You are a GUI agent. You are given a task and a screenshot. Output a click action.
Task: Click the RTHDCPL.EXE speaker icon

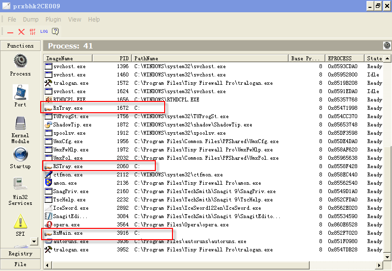tap(48, 99)
